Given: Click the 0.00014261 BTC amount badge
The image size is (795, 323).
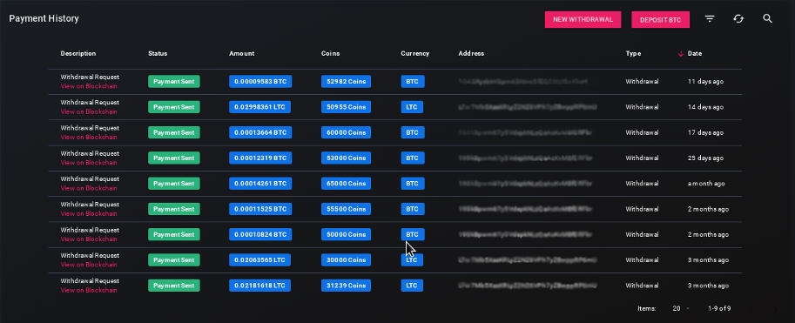Looking at the screenshot, I should click(260, 184).
